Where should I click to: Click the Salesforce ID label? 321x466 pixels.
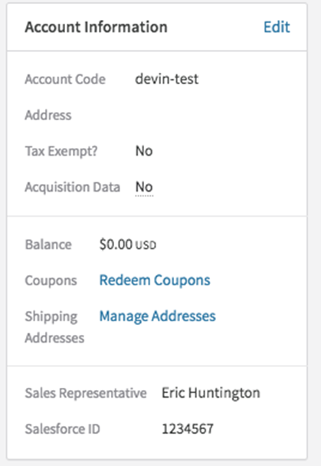[x=62, y=429]
